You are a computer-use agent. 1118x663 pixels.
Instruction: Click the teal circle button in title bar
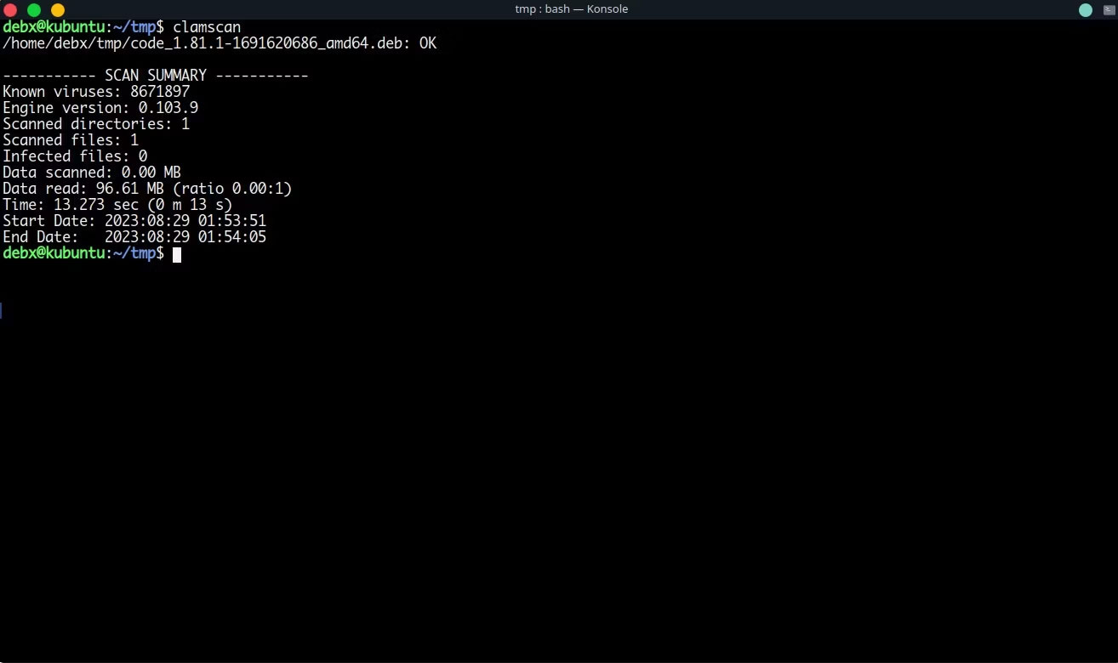1086,10
